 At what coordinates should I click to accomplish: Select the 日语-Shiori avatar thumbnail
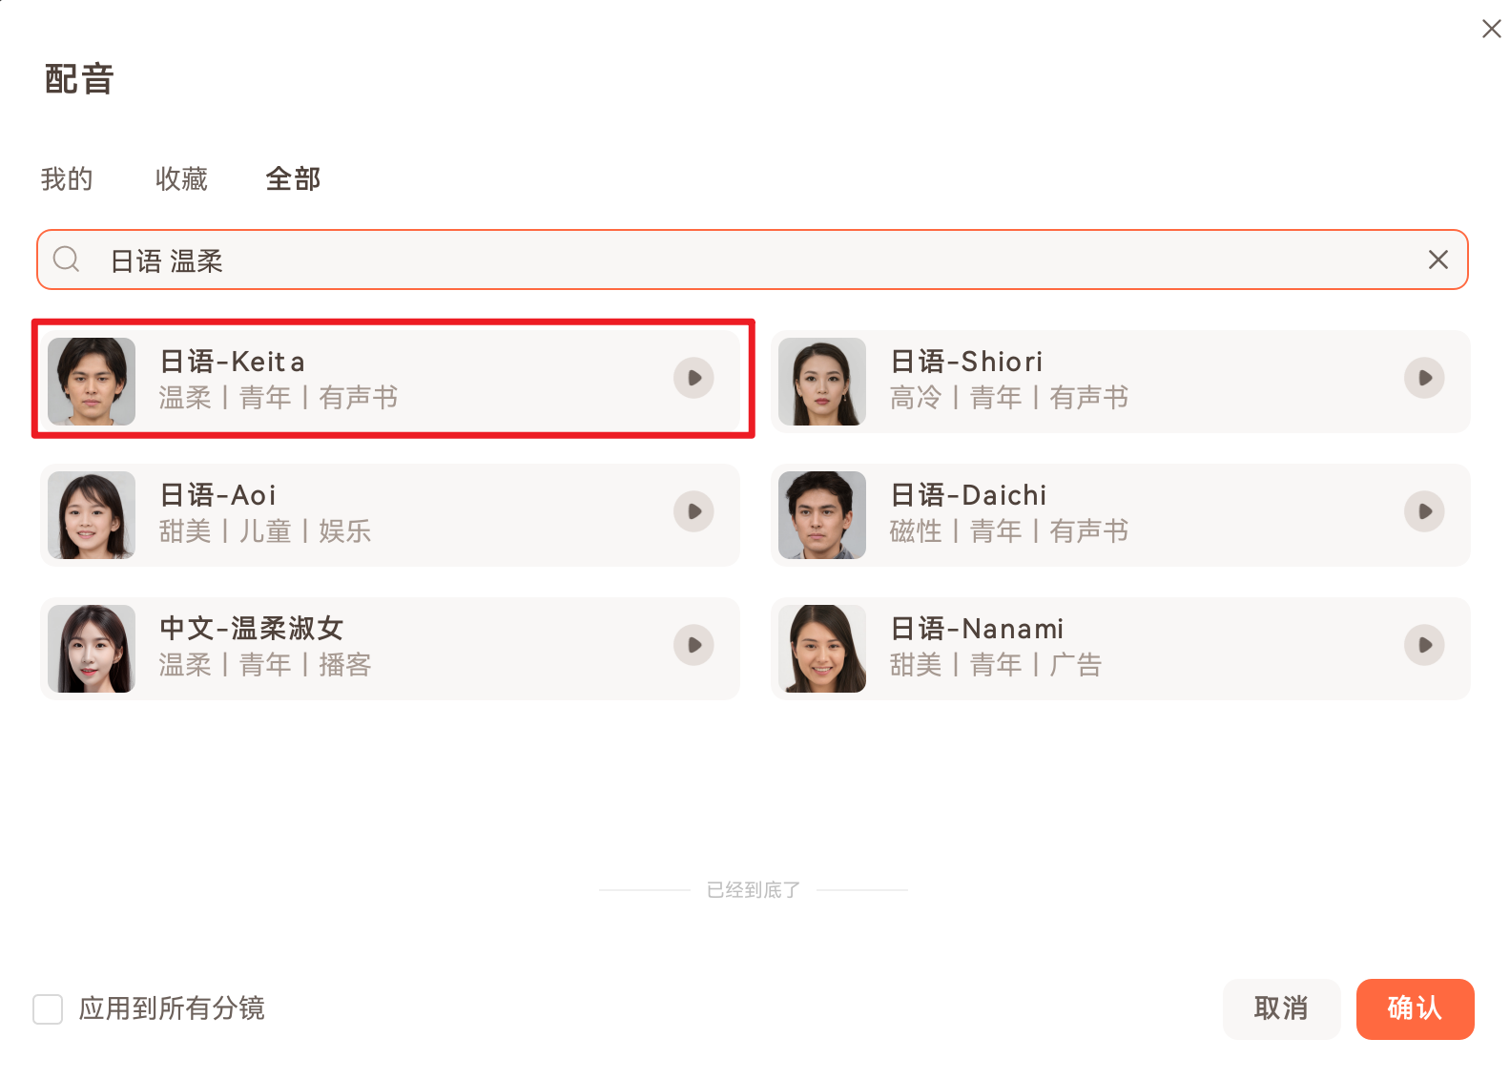click(821, 381)
